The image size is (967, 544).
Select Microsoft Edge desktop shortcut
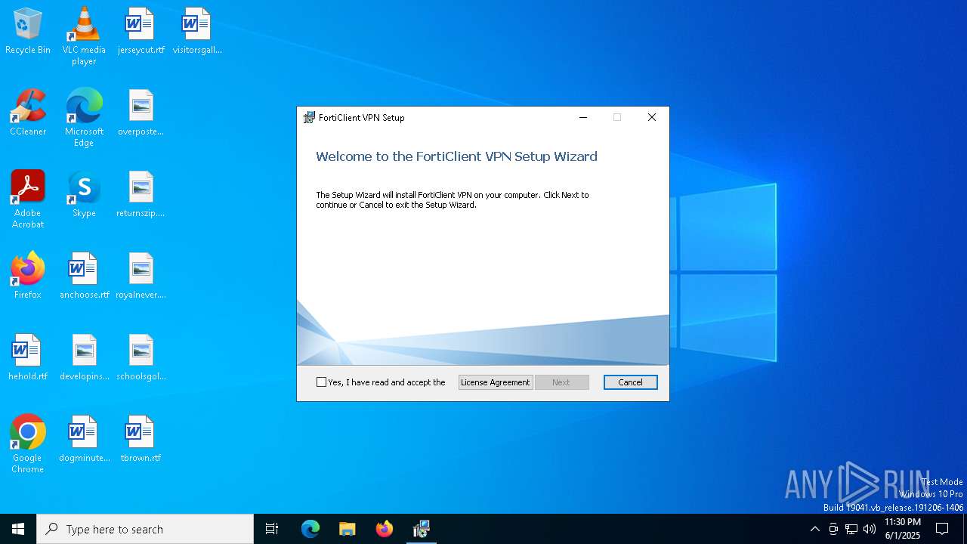click(x=84, y=118)
